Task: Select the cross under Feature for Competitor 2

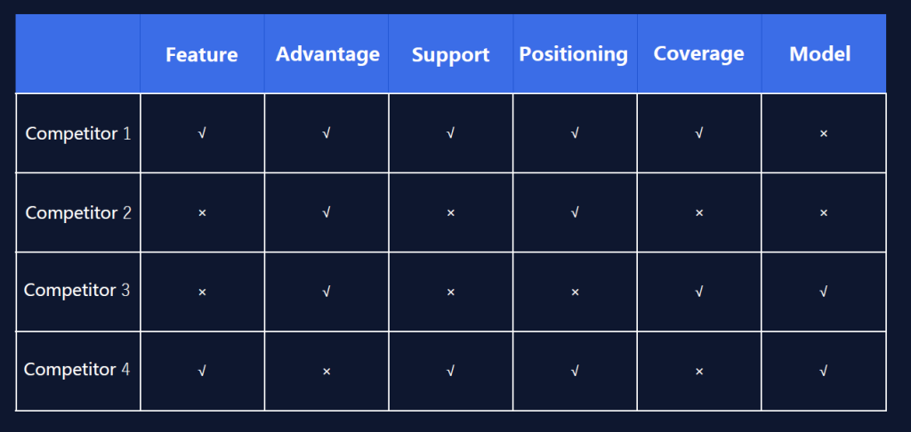Action: 202,213
